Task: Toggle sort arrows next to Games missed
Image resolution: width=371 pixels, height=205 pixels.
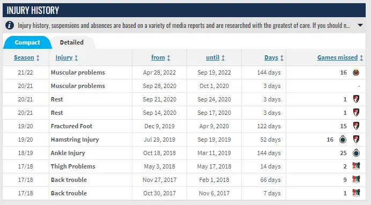Action: coord(361,58)
